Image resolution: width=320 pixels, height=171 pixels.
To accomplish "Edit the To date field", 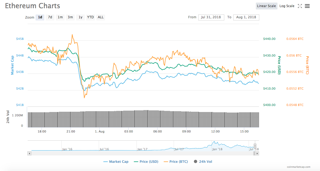I will pyautogui.click(x=246, y=17).
